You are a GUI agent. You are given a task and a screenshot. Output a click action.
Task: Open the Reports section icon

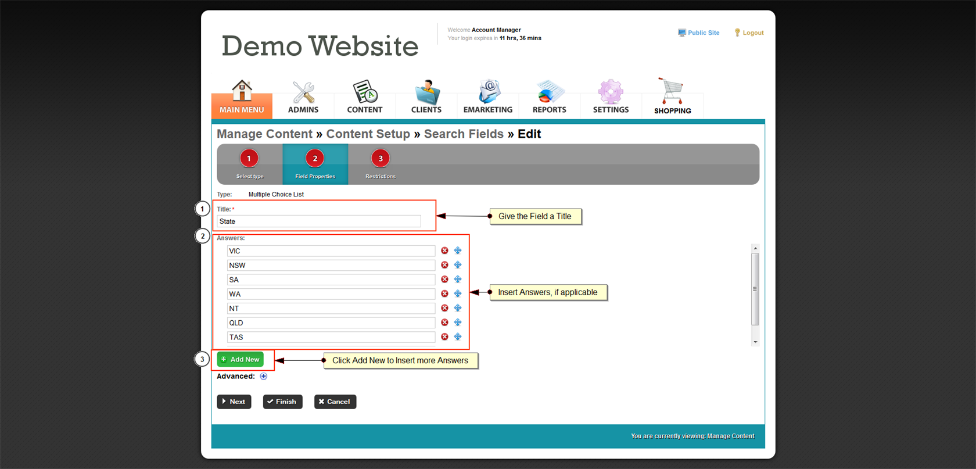549,93
